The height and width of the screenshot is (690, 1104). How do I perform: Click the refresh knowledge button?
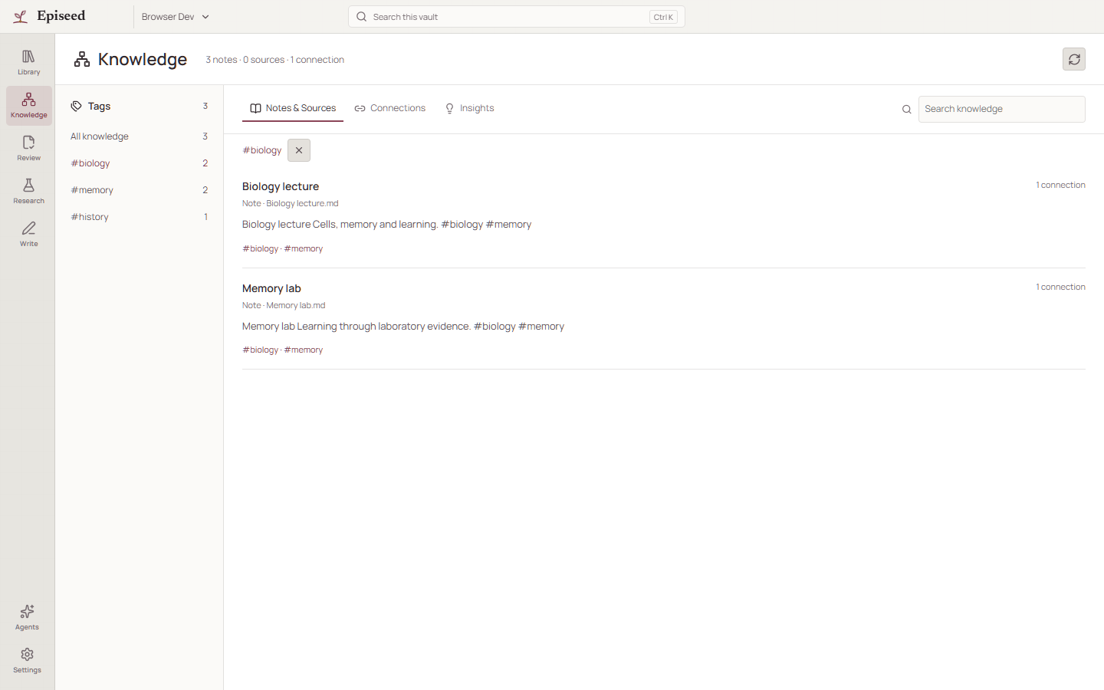tap(1074, 59)
